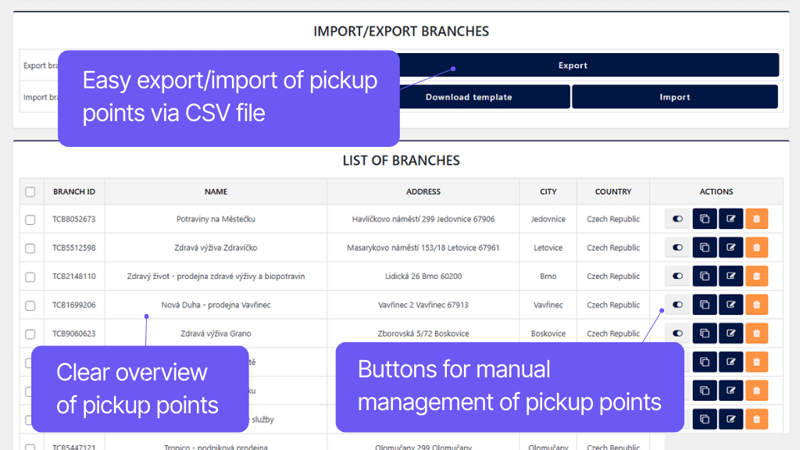Duplicate the Potraviny na Městečku branch
This screenshot has height=450, width=800.
click(x=705, y=219)
